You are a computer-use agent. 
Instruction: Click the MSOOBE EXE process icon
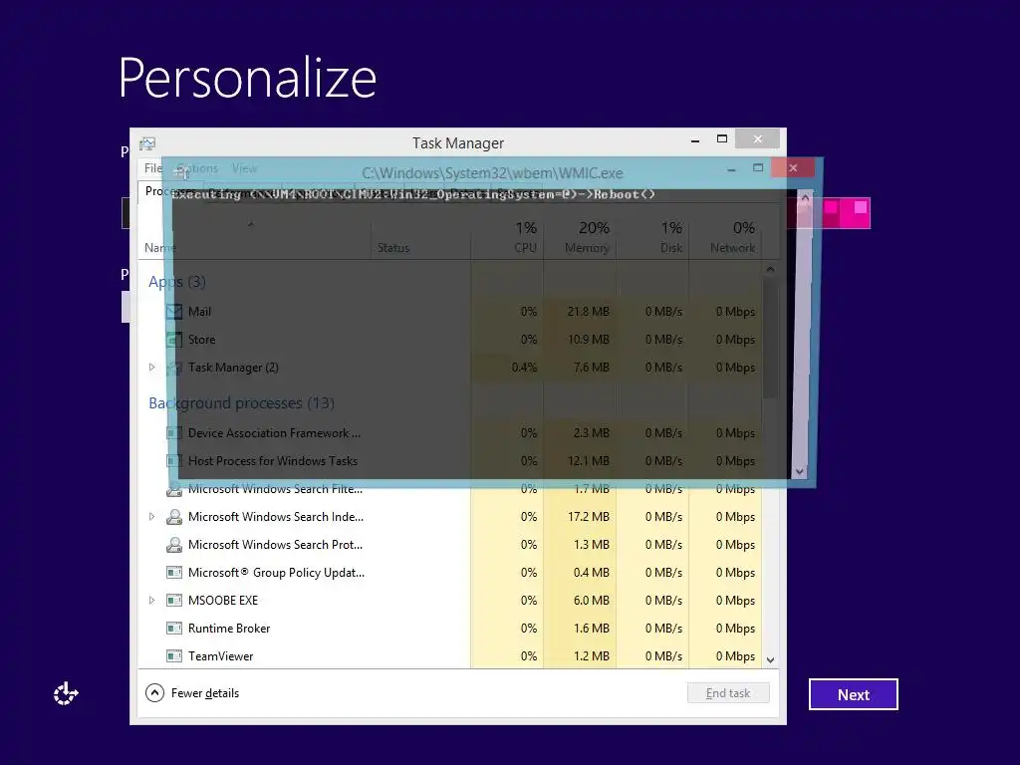point(173,601)
